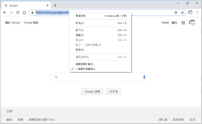Bookmark this page with star icon
This screenshot has height=124, width=202.
click(182, 13)
